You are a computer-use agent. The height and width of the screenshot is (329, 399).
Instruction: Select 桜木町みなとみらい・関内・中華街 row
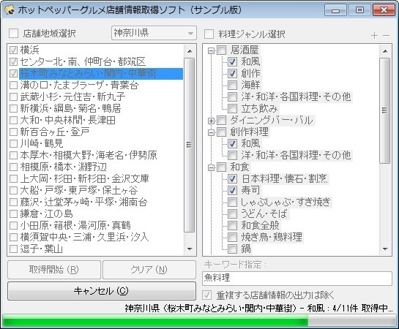(101, 73)
